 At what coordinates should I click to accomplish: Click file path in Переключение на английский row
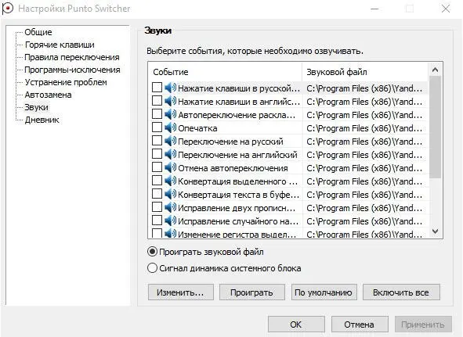pyautogui.click(x=364, y=155)
